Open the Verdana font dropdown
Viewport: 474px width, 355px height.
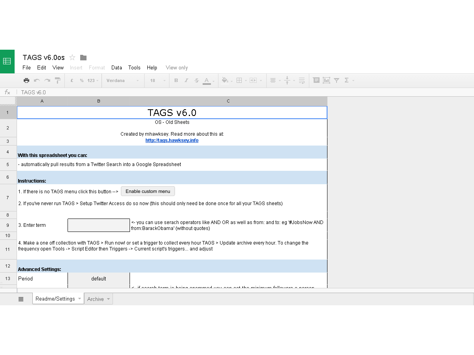[x=122, y=80]
